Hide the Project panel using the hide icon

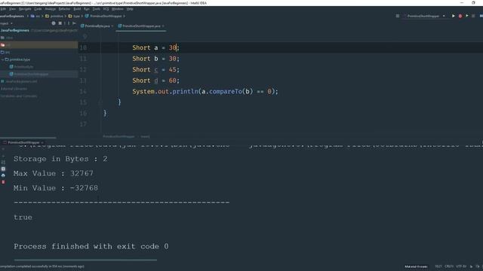(74, 23)
